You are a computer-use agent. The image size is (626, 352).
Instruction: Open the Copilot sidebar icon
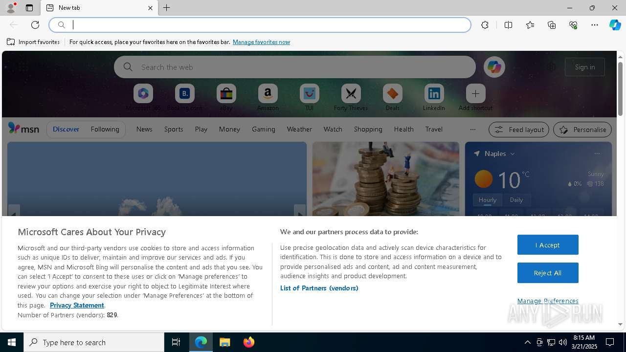coord(615,25)
